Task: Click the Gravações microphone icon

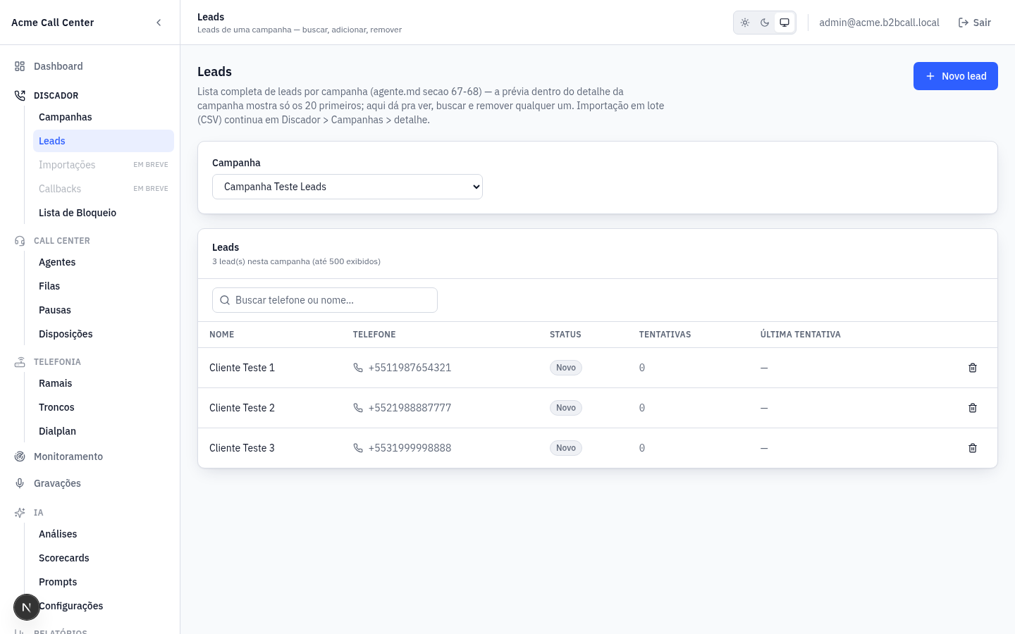Action: click(20, 483)
